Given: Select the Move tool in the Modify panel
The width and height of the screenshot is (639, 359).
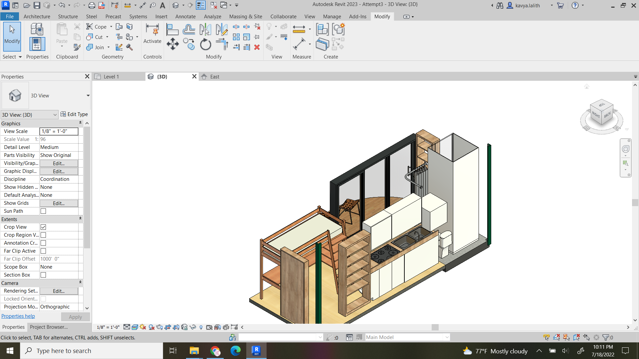Looking at the screenshot, I should pyautogui.click(x=172, y=44).
